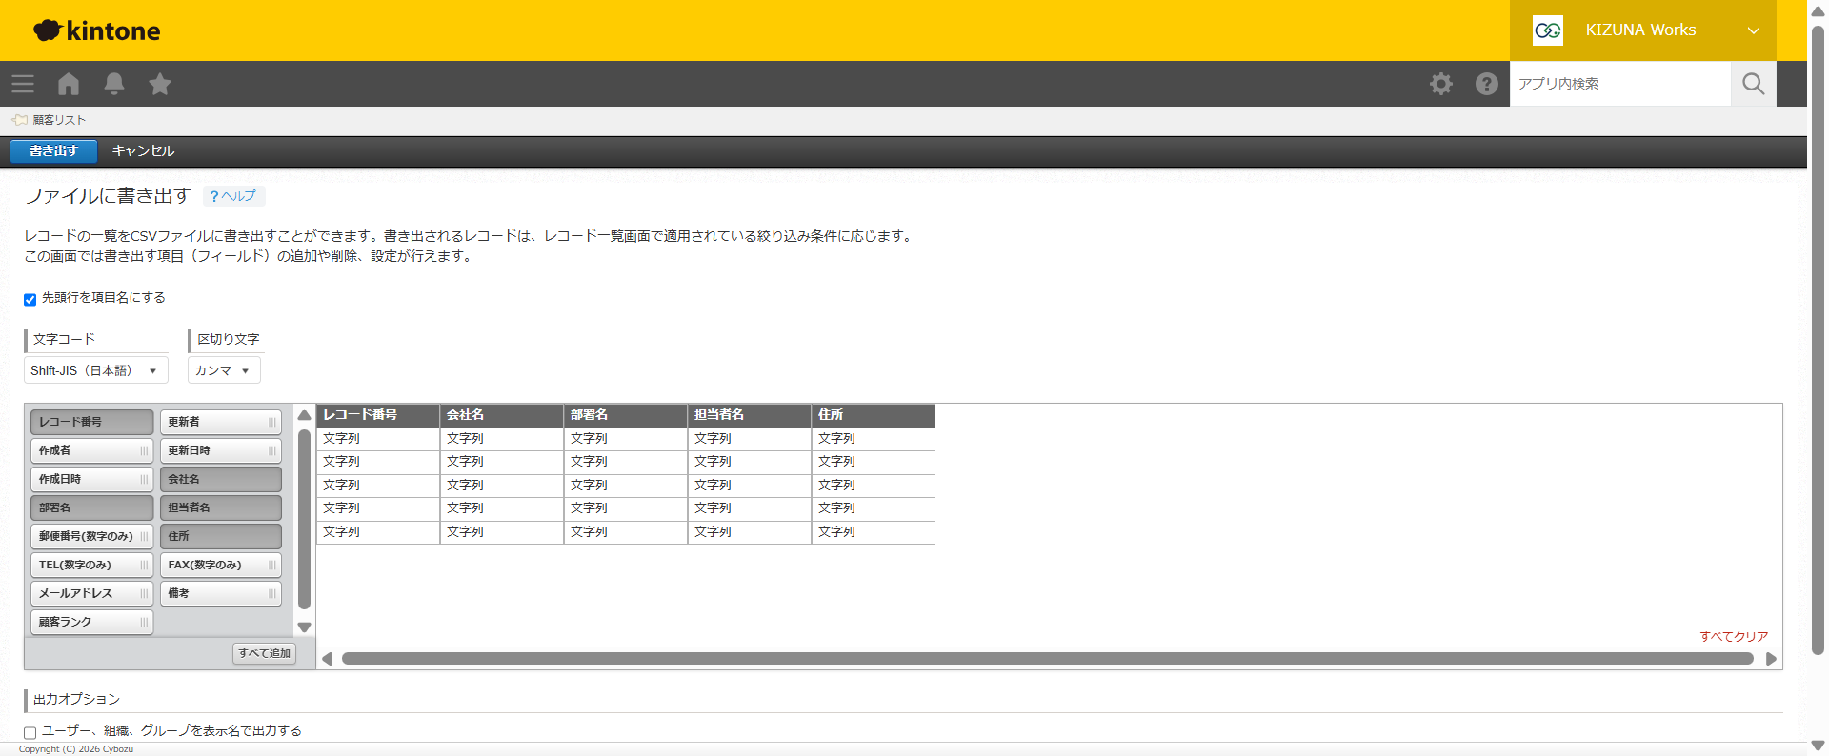Open the help question mark icon
Image resolution: width=1829 pixels, height=756 pixels.
click(1487, 84)
